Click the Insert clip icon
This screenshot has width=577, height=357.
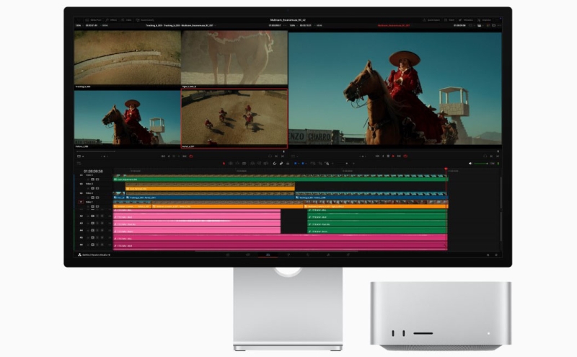tap(252, 164)
